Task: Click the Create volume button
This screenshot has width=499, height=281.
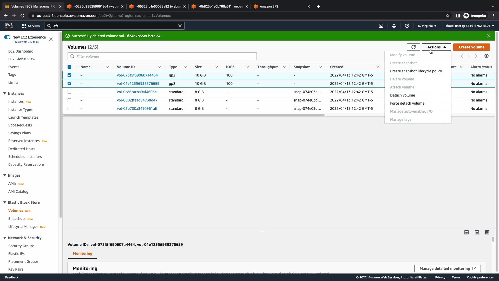Action: tap(471, 47)
